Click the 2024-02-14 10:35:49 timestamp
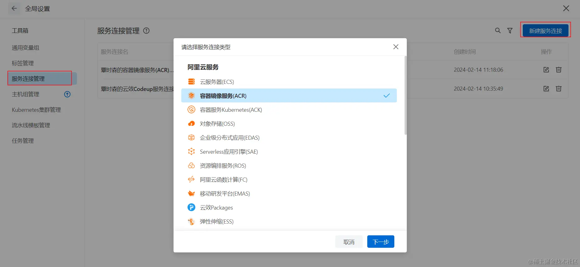This screenshot has width=580, height=267. pos(478,88)
